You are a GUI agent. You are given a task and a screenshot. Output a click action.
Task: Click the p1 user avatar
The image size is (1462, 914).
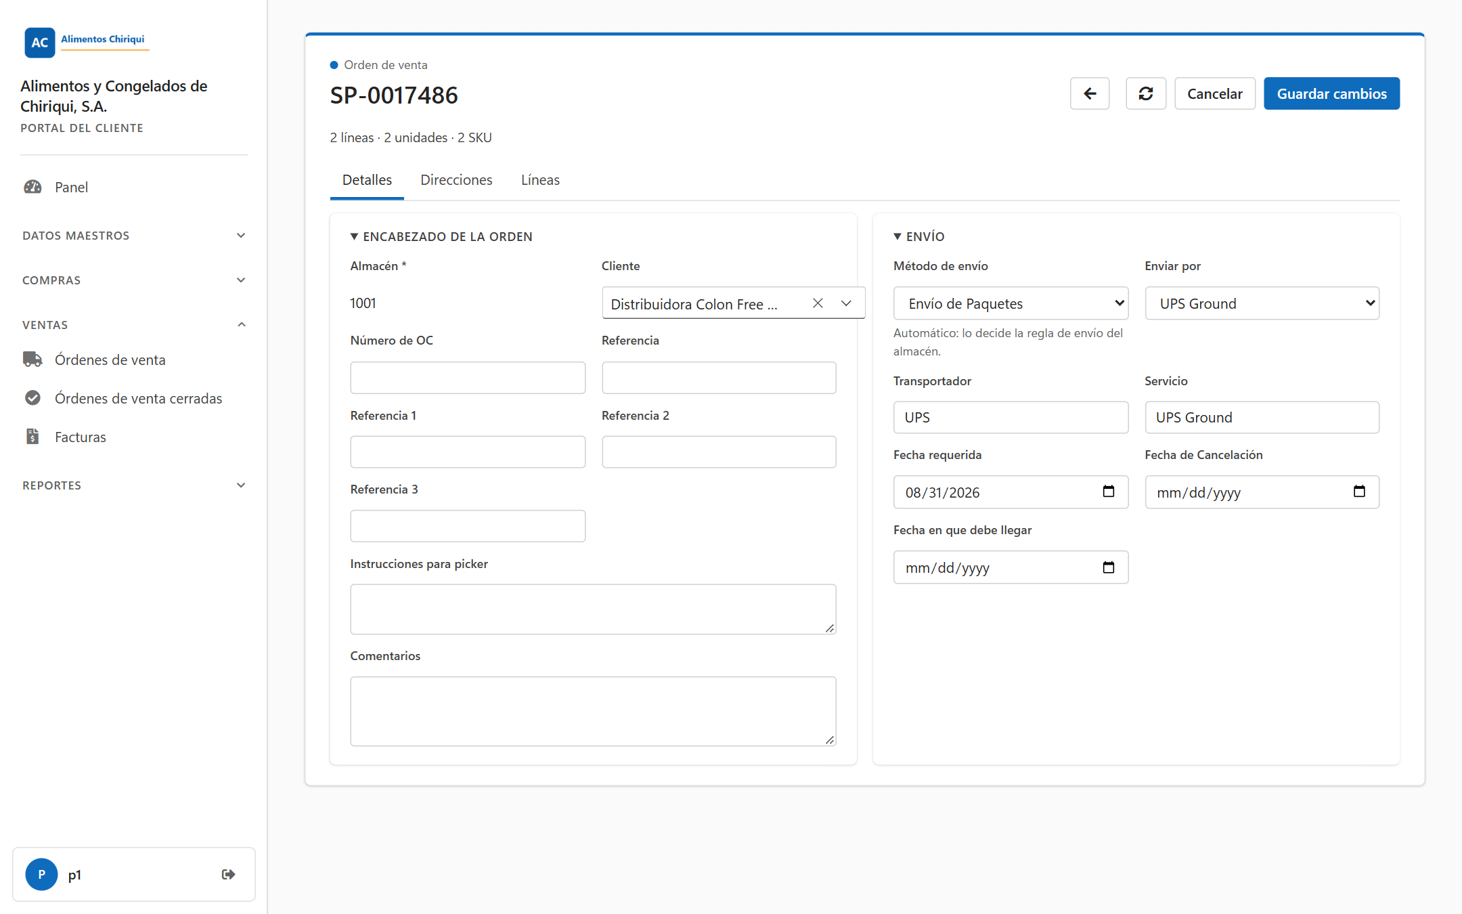(x=41, y=874)
